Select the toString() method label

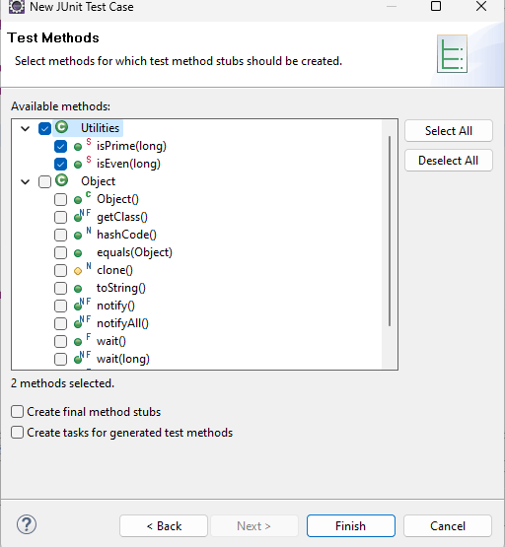120,288
